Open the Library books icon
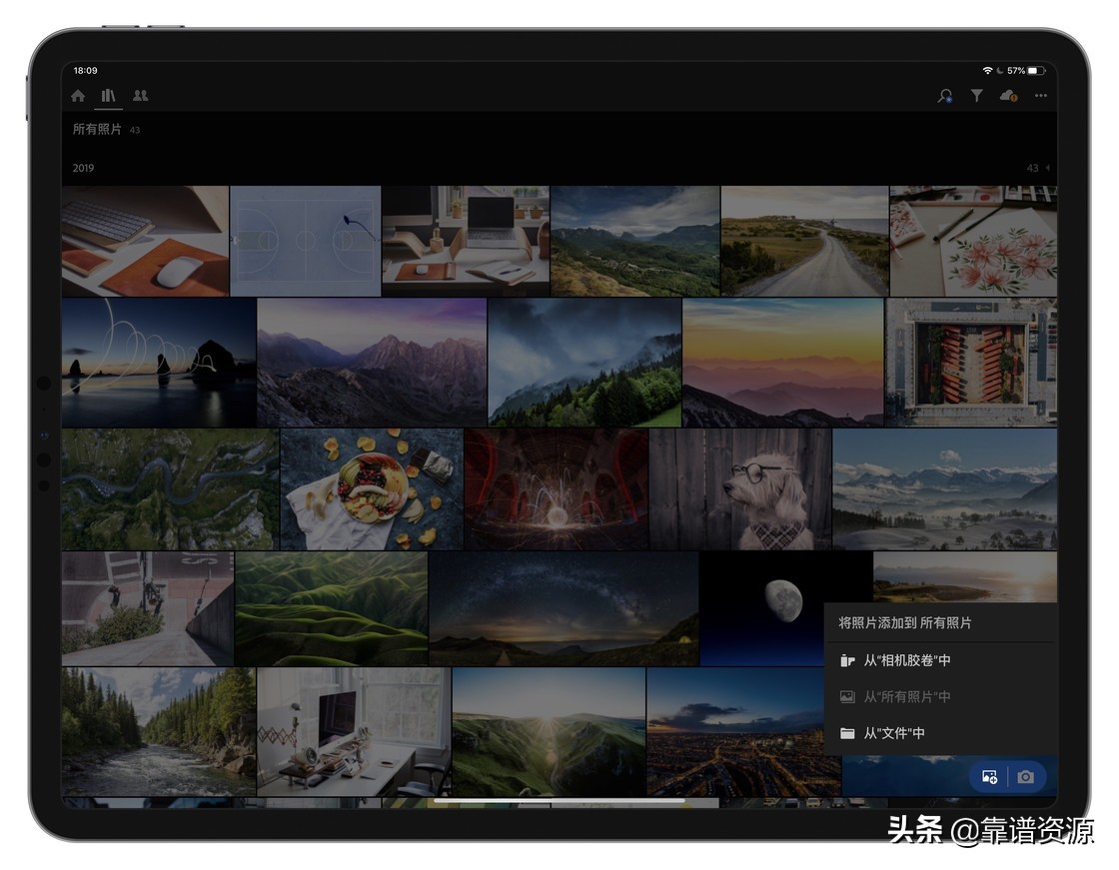The width and height of the screenshot is (1119, 870). click(x=109, y=96)
